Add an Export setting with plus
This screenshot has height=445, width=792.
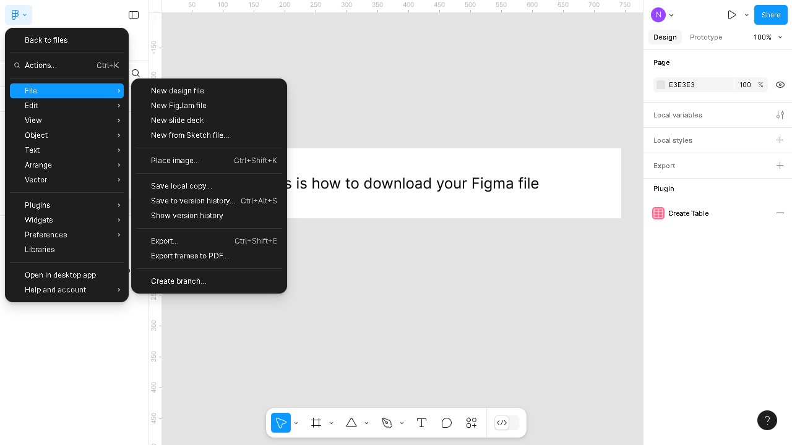point(780,166)
